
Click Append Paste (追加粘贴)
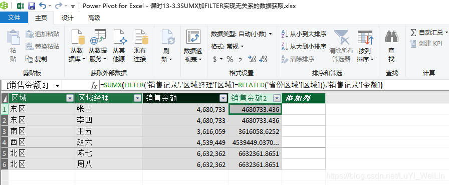43,34
